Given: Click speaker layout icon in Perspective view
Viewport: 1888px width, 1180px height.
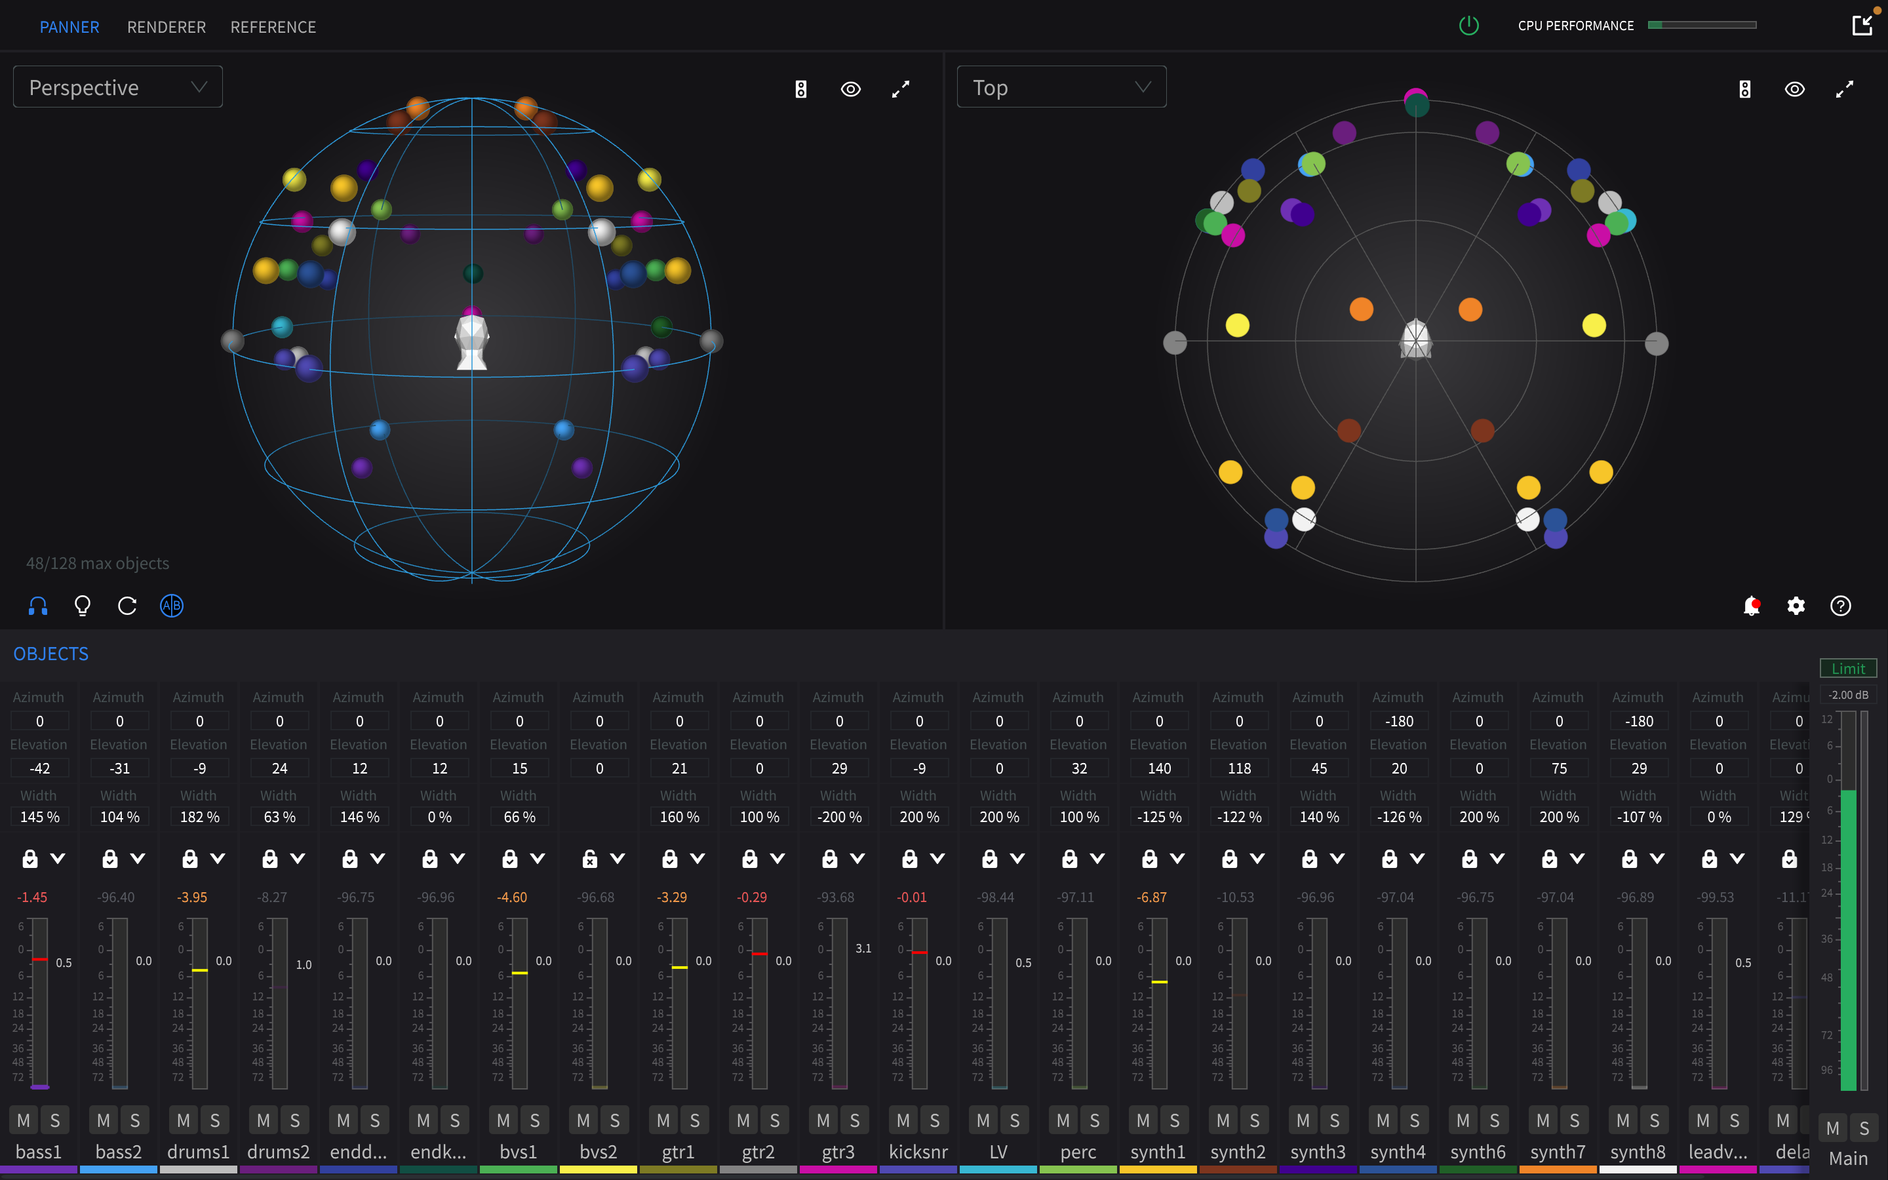Looking at the screenshot, I should tap(800, 89).
